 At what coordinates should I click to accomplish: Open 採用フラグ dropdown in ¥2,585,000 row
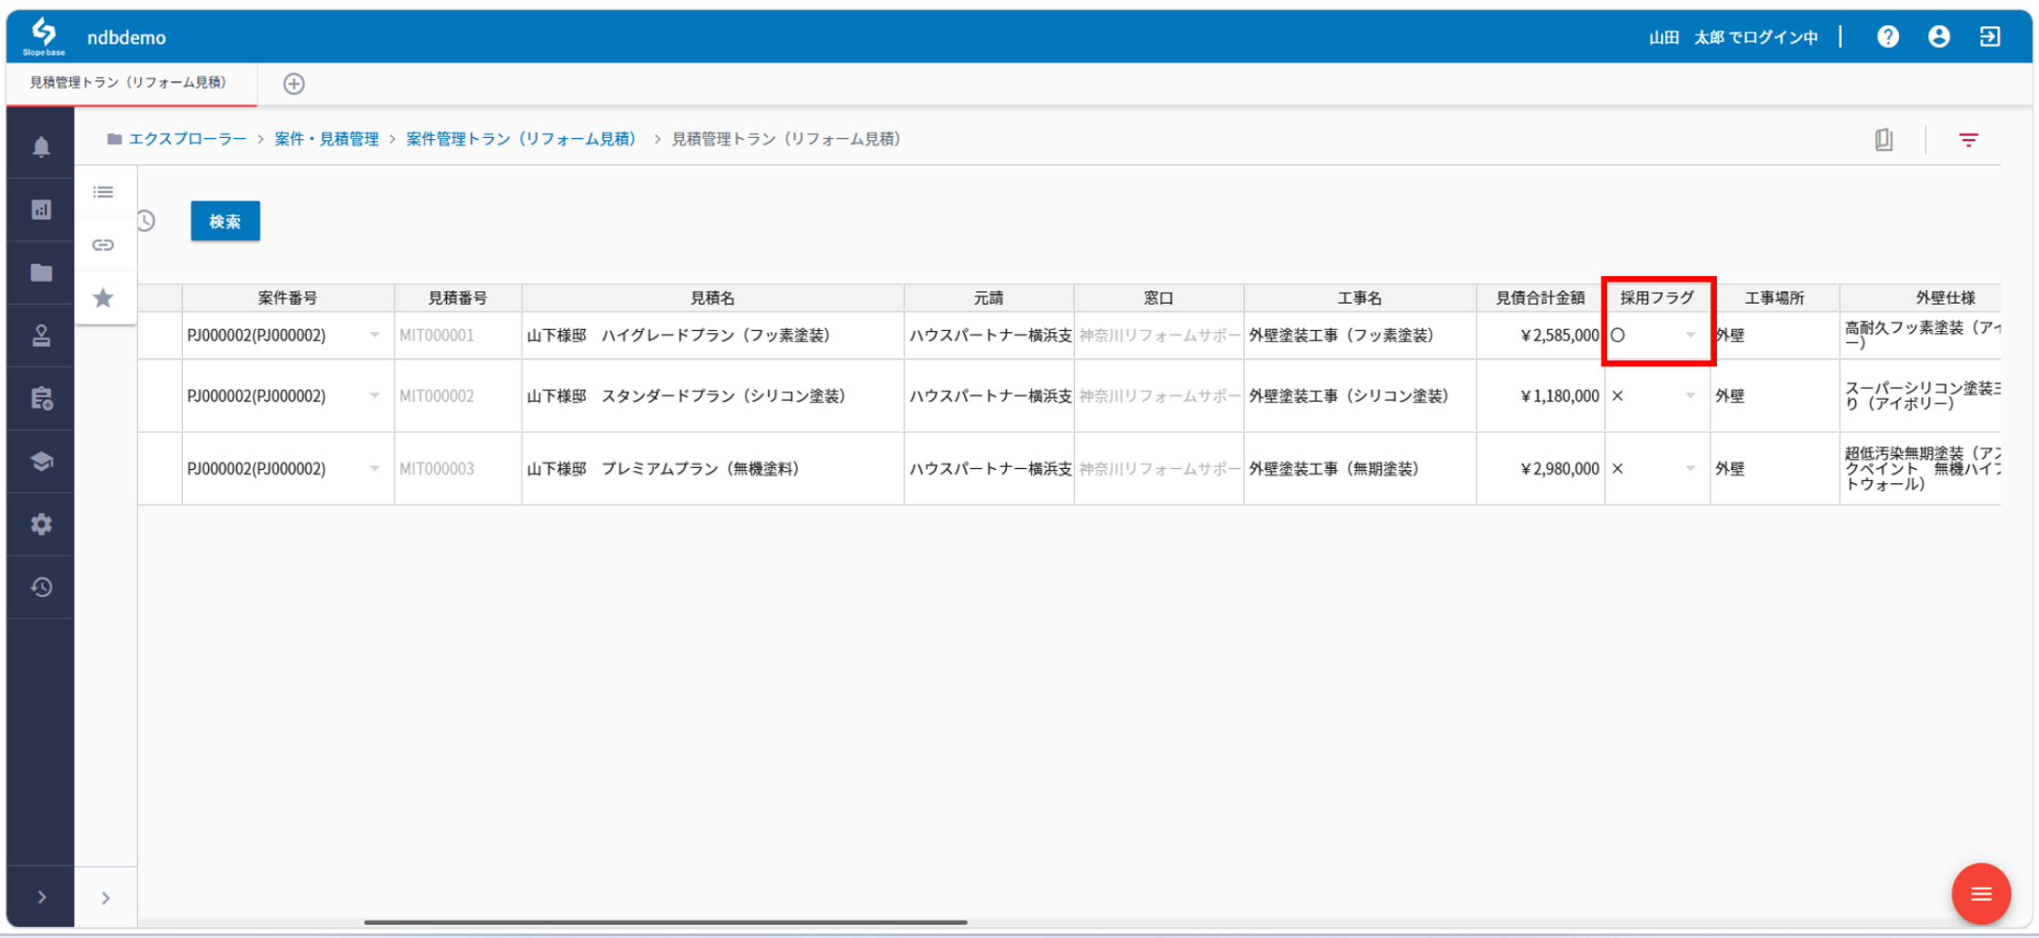click(1690, 335)
